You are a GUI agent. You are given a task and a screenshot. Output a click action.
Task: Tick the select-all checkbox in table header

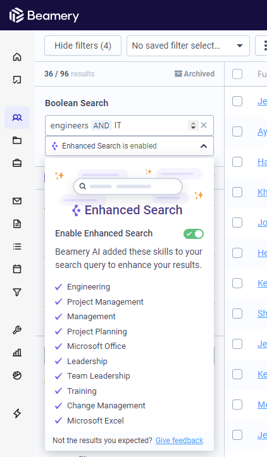click(x=237, y=74)
